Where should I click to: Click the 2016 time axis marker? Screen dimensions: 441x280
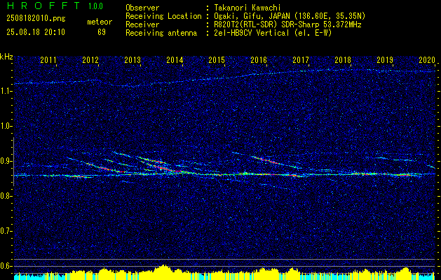259,59
